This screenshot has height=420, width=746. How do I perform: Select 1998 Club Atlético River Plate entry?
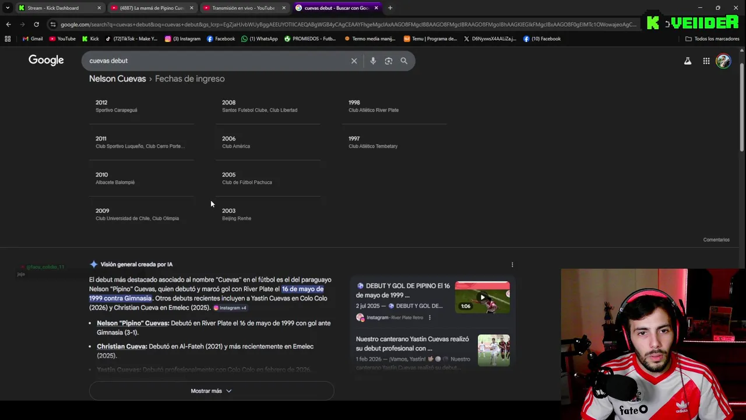(x=394, y=106)
